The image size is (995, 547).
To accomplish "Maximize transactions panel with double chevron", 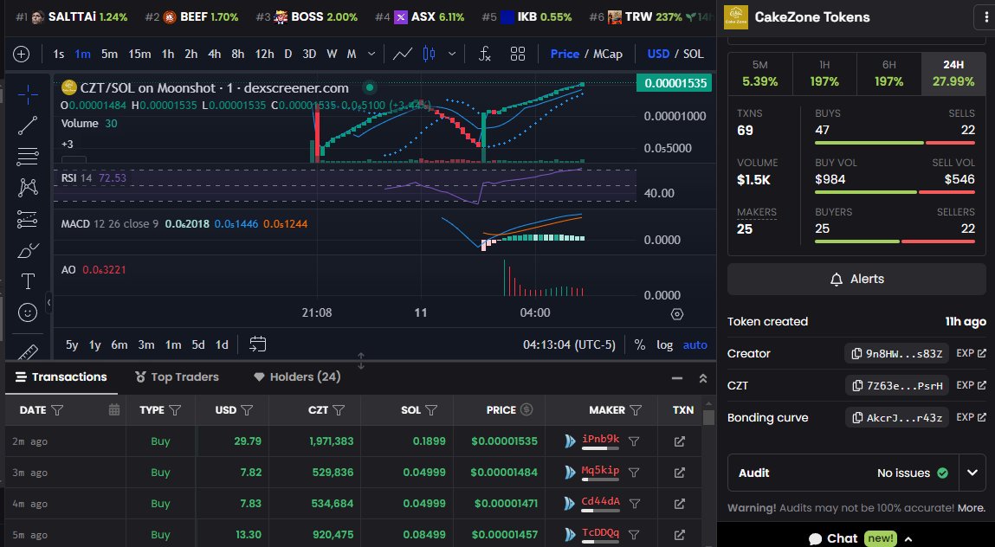I will tap(703, 378).
